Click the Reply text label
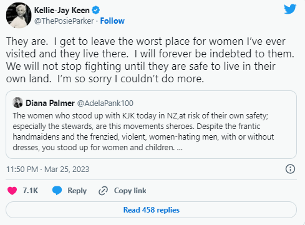 click(77, 191)
